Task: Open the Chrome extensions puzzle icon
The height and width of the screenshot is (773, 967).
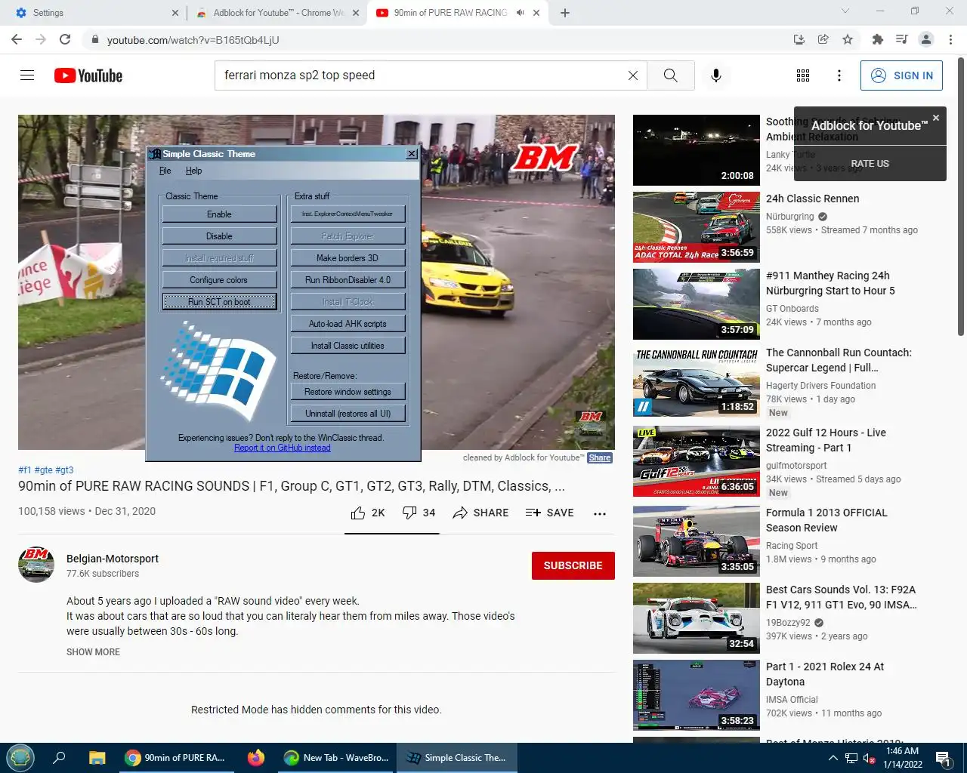Action: click(x=877, y=39)
